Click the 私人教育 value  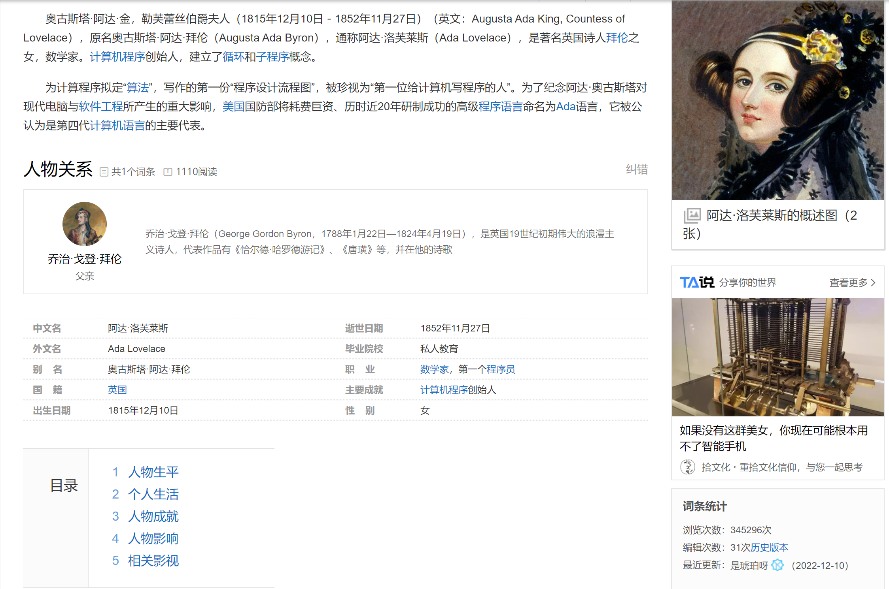[x=439, y=349]
